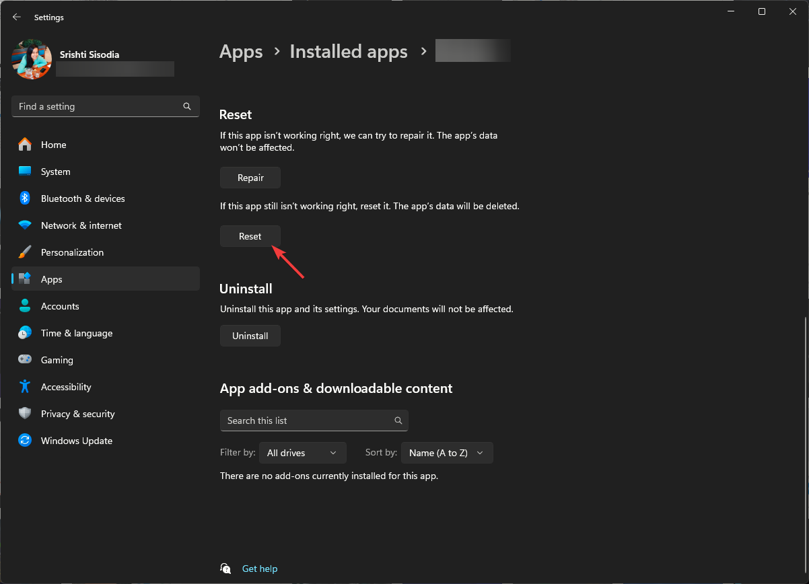The height and width of the screenshot is (584, 809).
Task: Click the Bluetooth & devices icon
Action: tap(25, 198)
